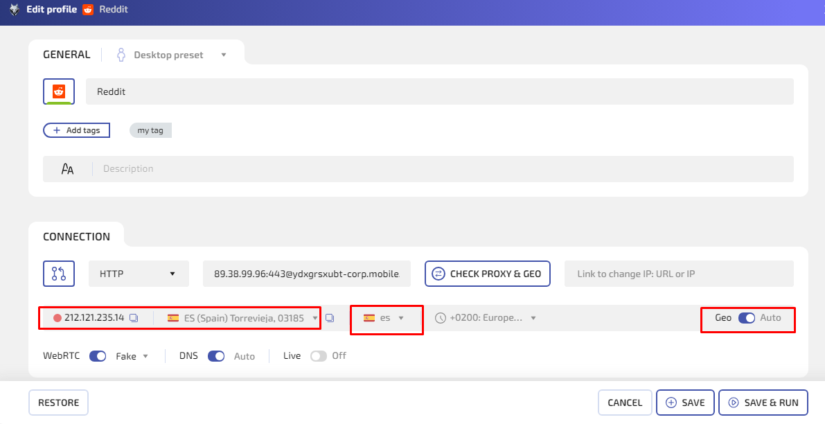
Task: Click the CHECK PROXY & GEO button
Action: [487, 273]
